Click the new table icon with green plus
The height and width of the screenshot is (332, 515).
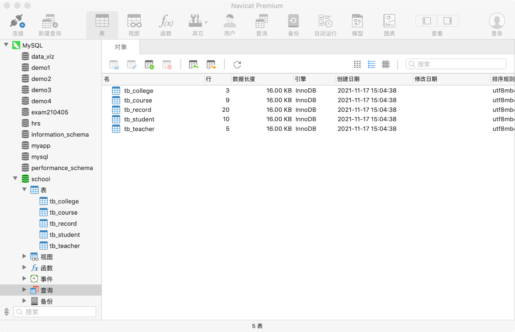pyautogui.click(x=149, y=65)
